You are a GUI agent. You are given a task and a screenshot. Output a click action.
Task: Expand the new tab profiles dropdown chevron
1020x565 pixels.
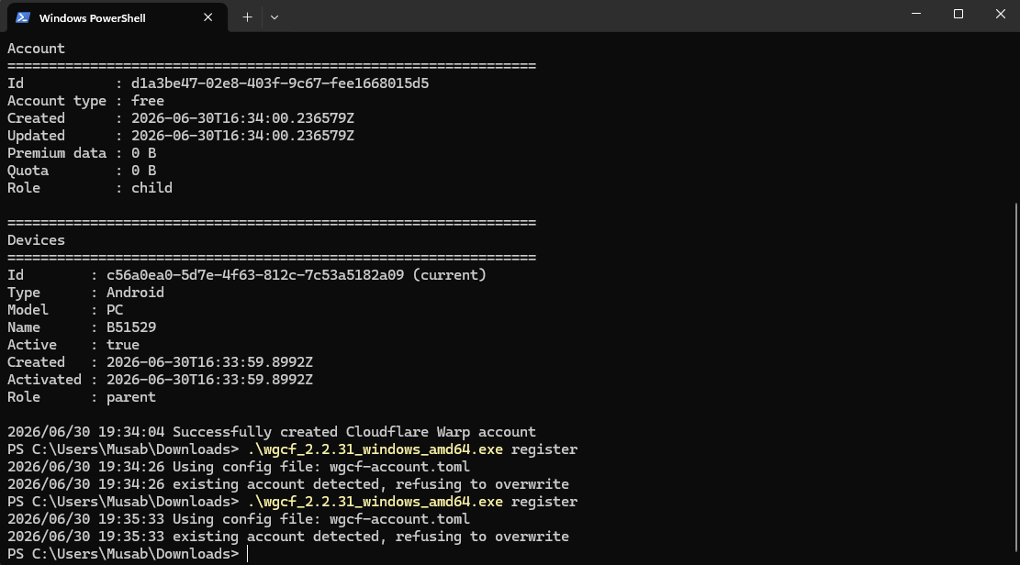tap(275, 17)
